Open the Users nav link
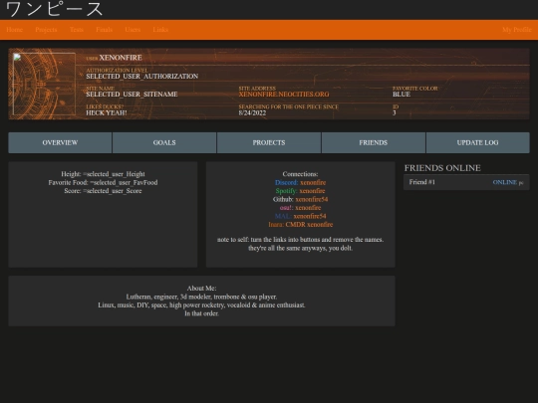Screen dimensions: 538x403 pos(133,30)
